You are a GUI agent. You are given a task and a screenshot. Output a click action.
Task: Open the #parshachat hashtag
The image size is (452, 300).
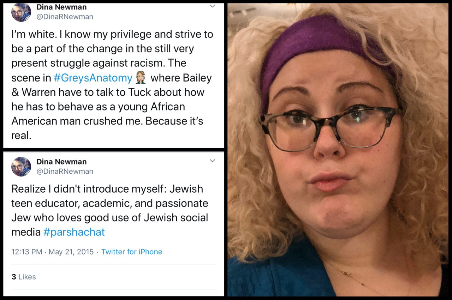pos(74,232)
